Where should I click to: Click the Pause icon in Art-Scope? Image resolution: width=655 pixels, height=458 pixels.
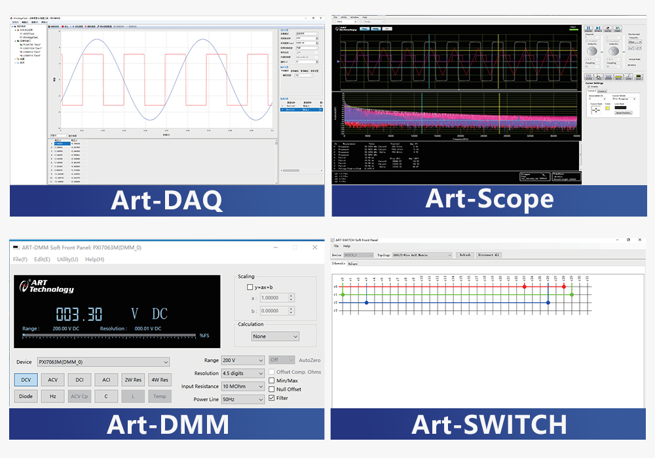tap(589, 29)
